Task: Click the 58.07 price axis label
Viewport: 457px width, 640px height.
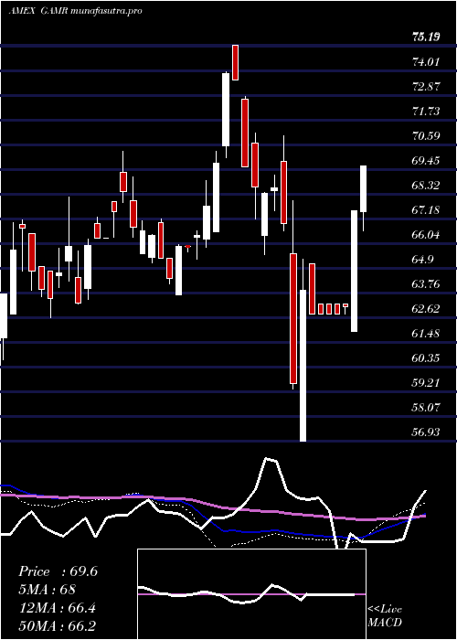Action: (426, 407)
